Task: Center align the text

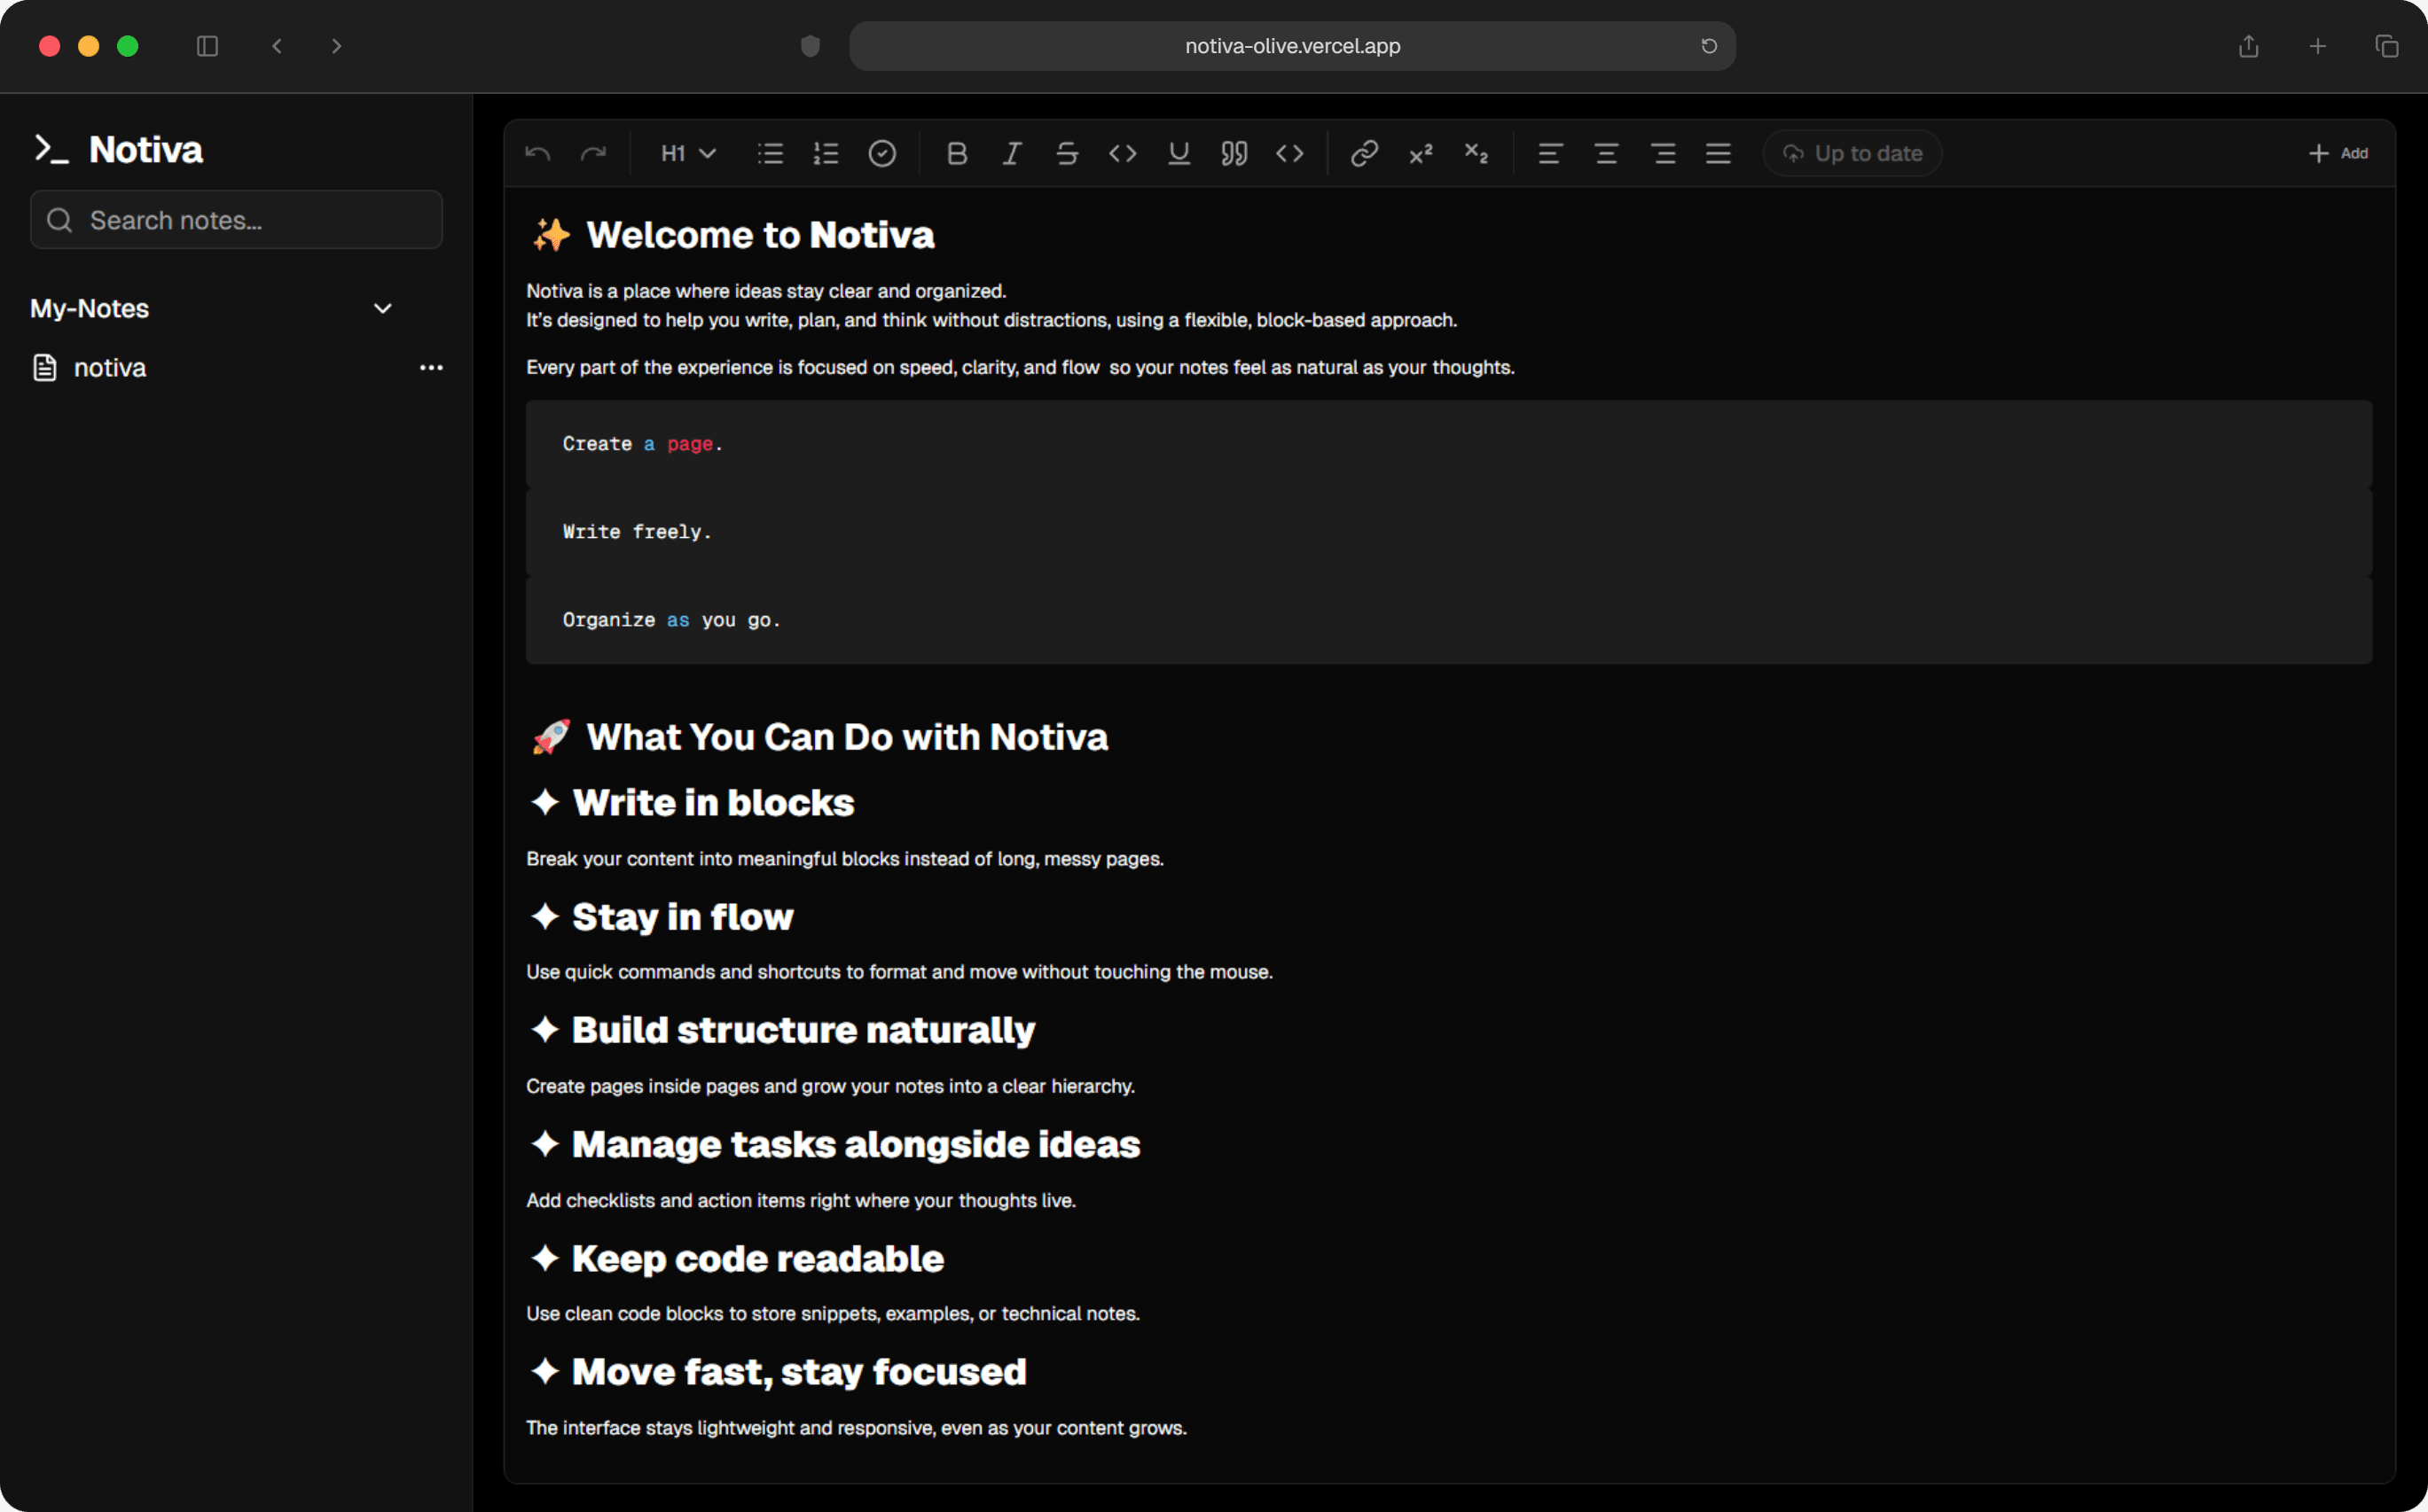Action: [1606, 153]
